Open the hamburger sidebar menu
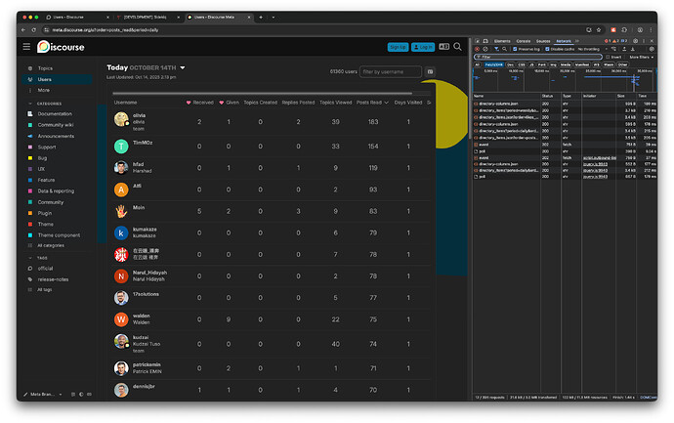Viewport: 674px width, 423px height. (x=26, y=47)
